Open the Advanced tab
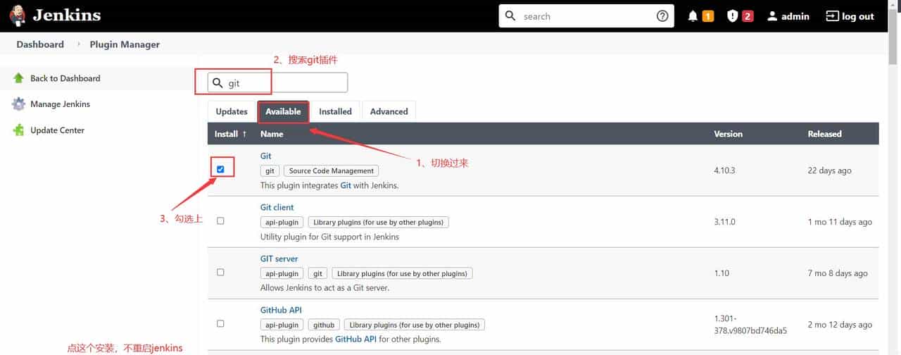 point(389,111)
